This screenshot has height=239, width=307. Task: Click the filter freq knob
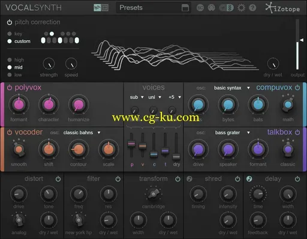click(x=79, y=194)
